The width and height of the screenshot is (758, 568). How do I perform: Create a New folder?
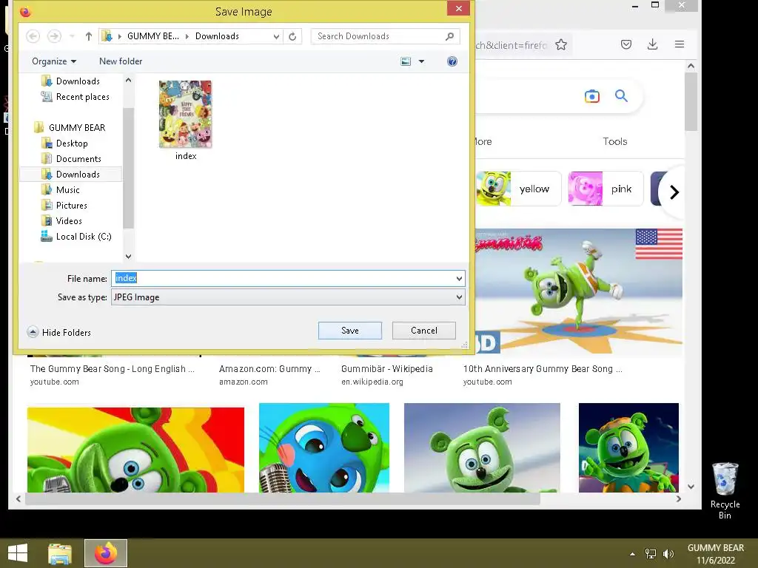pyautogui.click(x=121, y=61)
